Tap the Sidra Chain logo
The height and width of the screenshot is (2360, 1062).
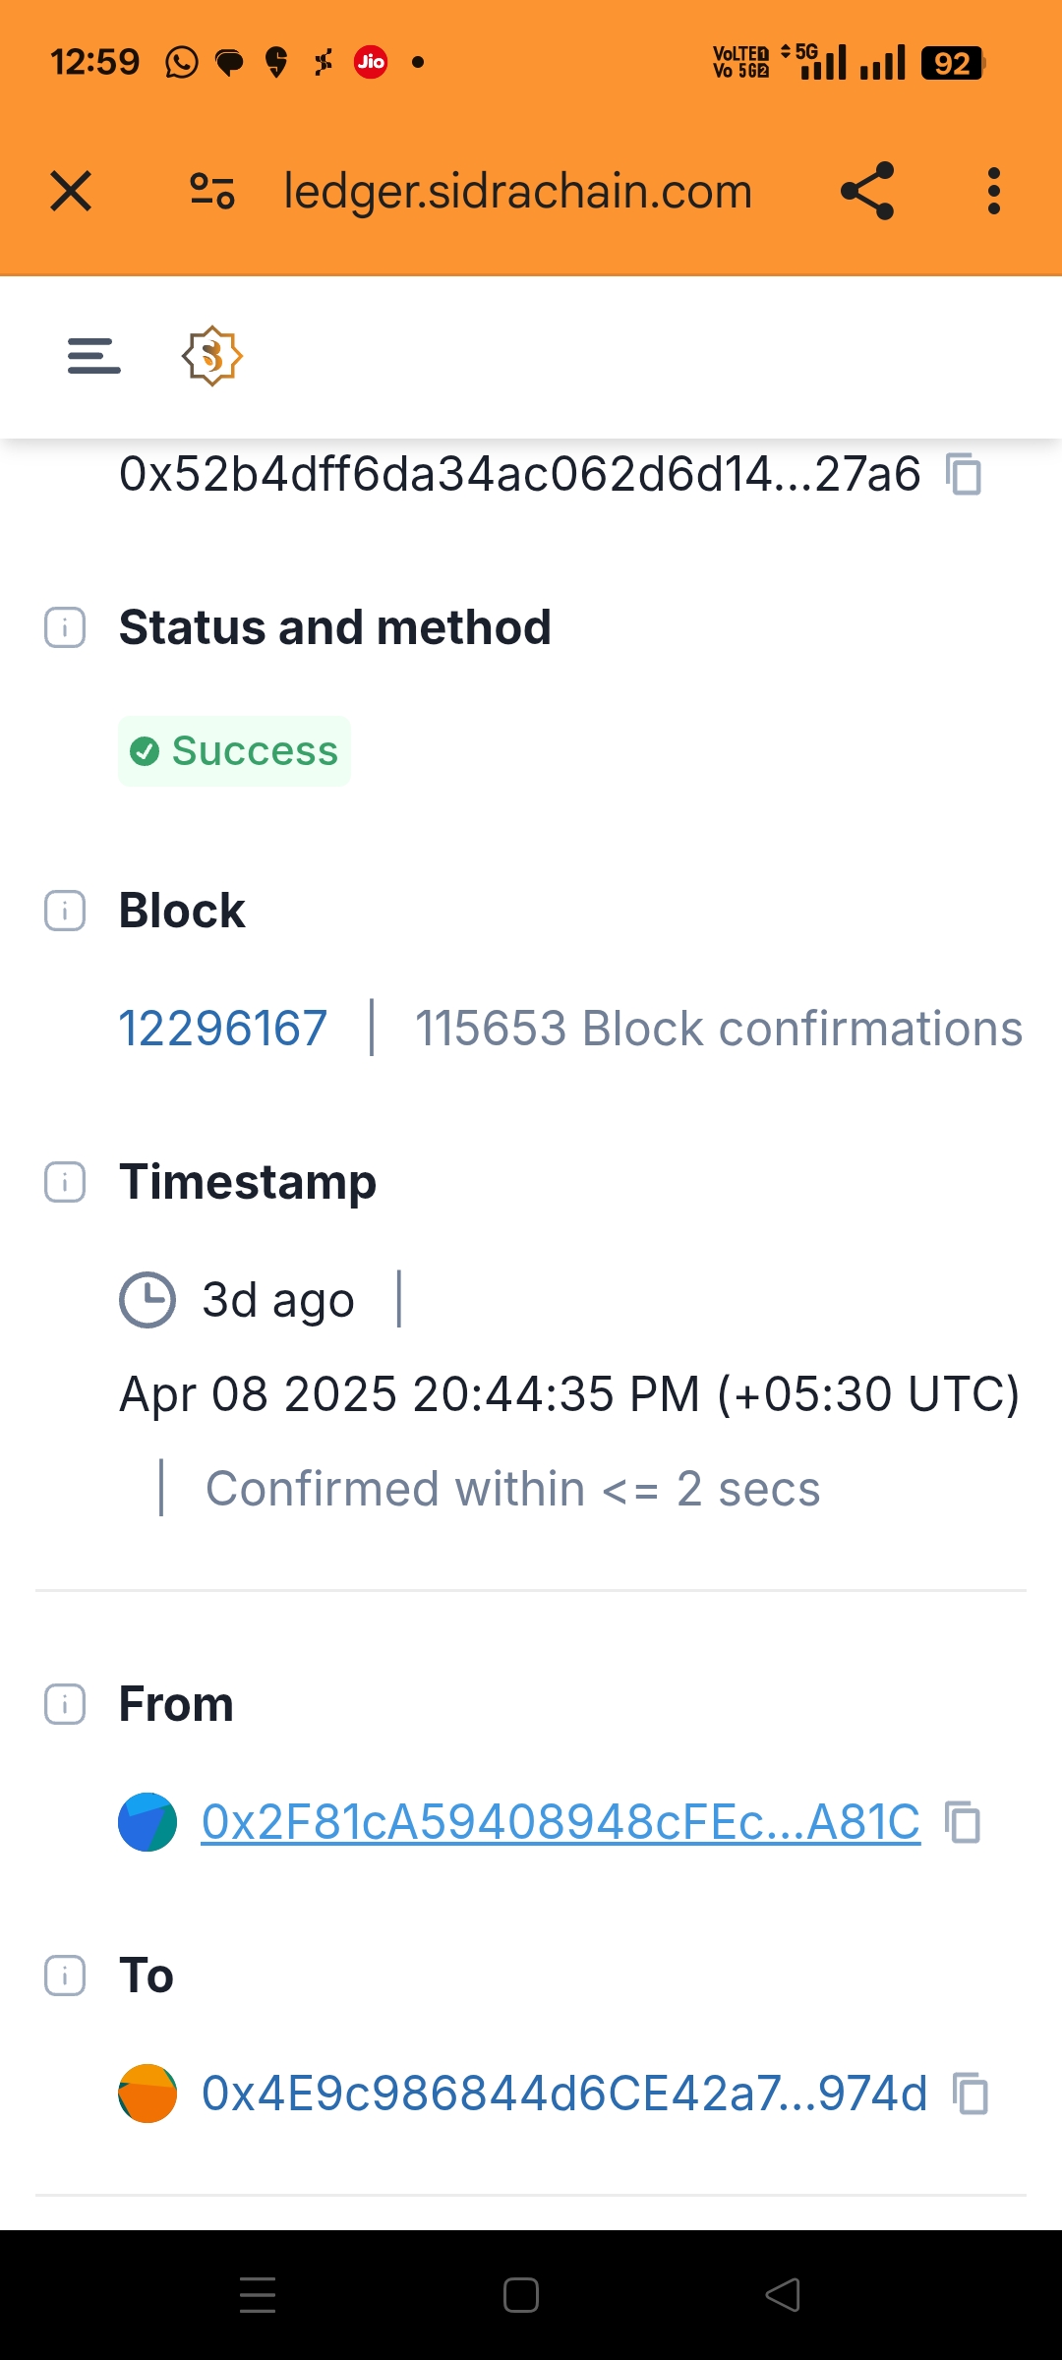211,356
